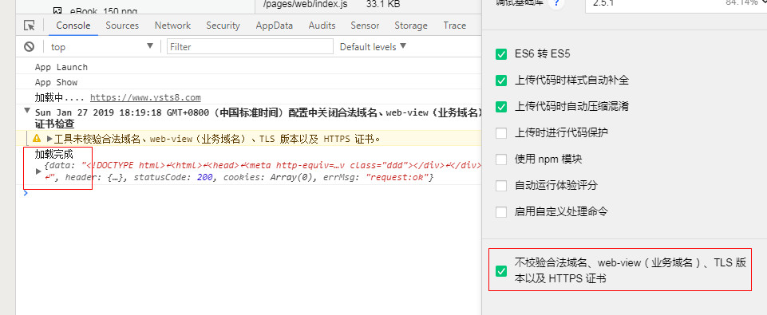This screenshot has width=767, height=315.
Task: Click the console Filter input field
Action: coord(250,47)
